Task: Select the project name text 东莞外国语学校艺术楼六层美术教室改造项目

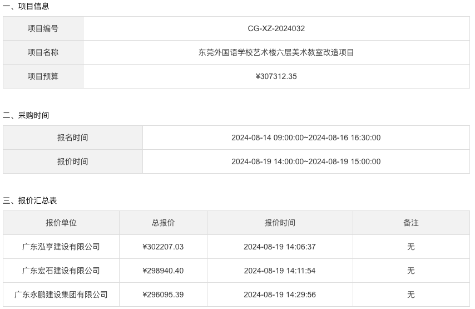Action: click(276, 52)
